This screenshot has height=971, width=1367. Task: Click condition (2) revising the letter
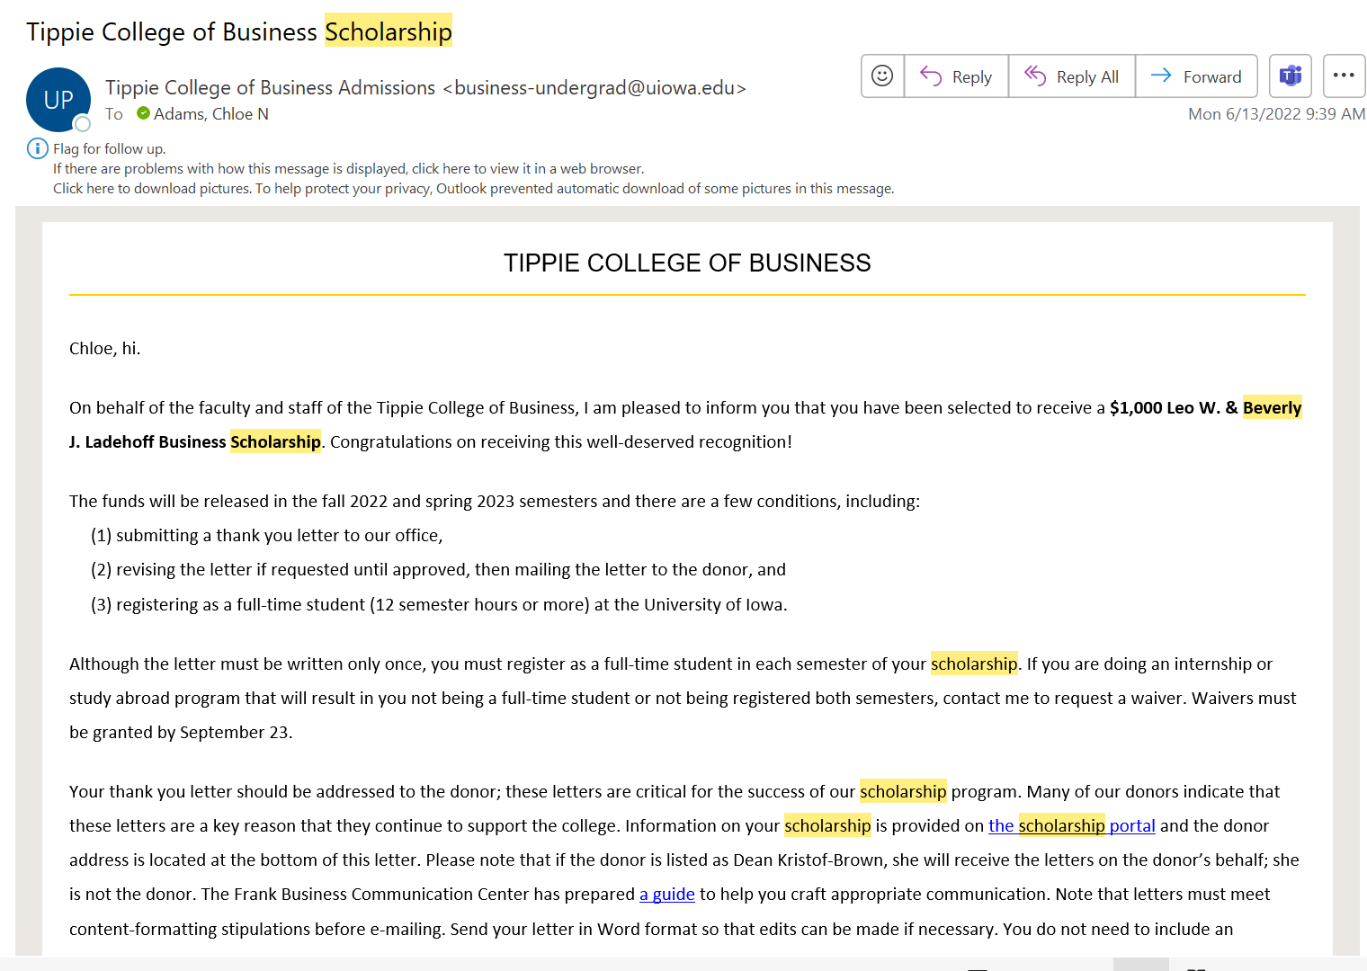pos(439,569)
